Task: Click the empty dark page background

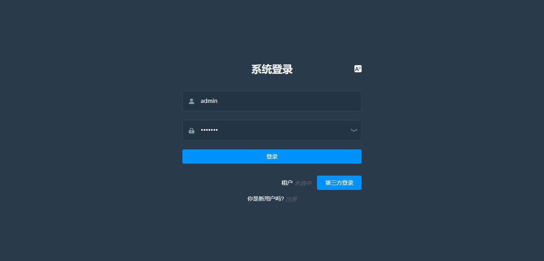Action: coord(80,159)
